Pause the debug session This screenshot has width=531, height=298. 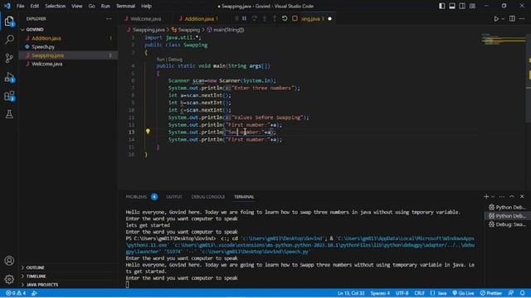(244, 18)
